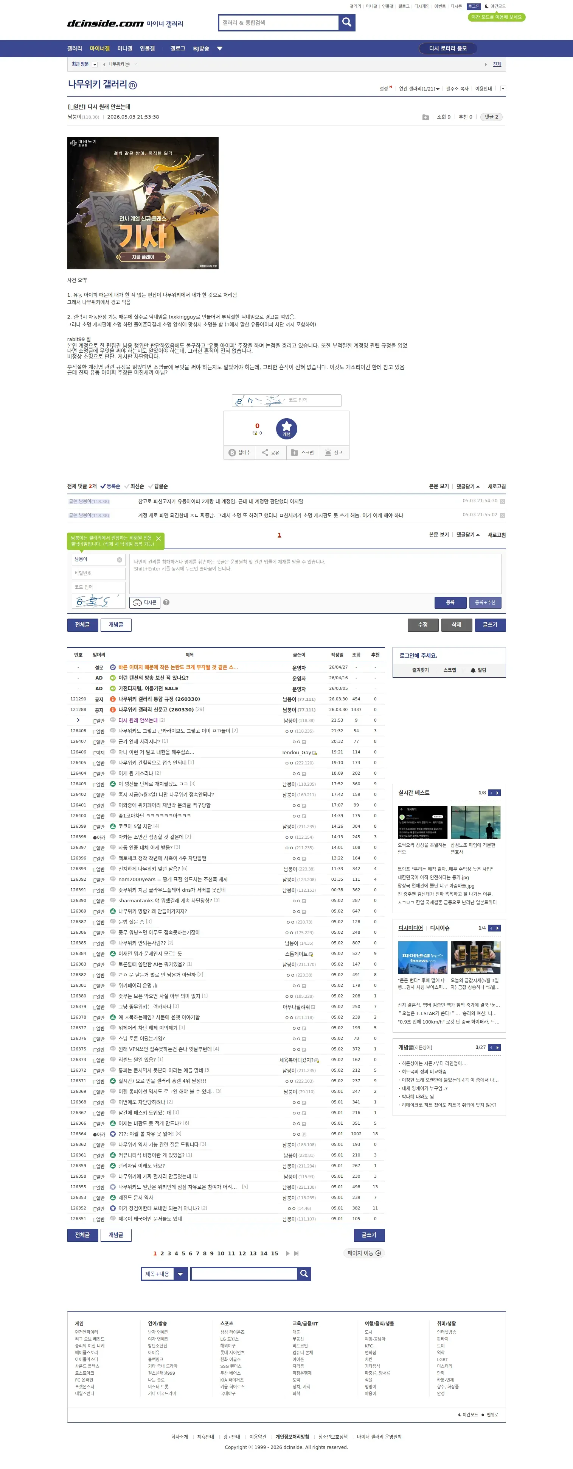Clear the 남붕이 nickname field
The image size is (573, 1469).
120,559
